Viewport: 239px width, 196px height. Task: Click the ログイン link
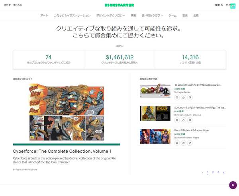point(228,5)
